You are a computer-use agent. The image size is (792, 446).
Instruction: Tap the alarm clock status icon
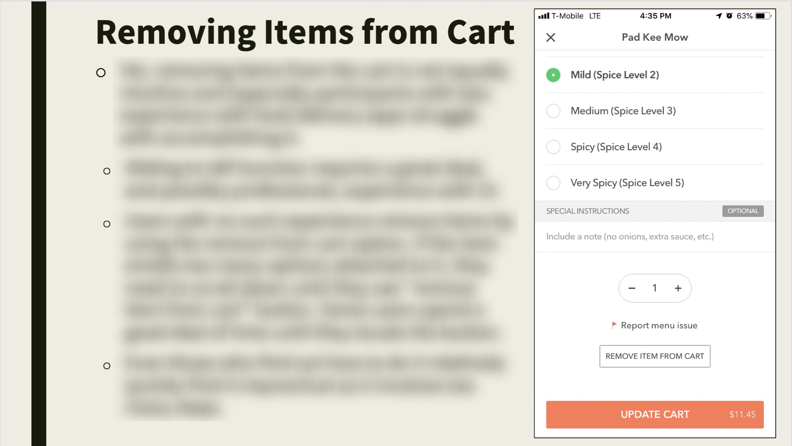coord(729,16)
